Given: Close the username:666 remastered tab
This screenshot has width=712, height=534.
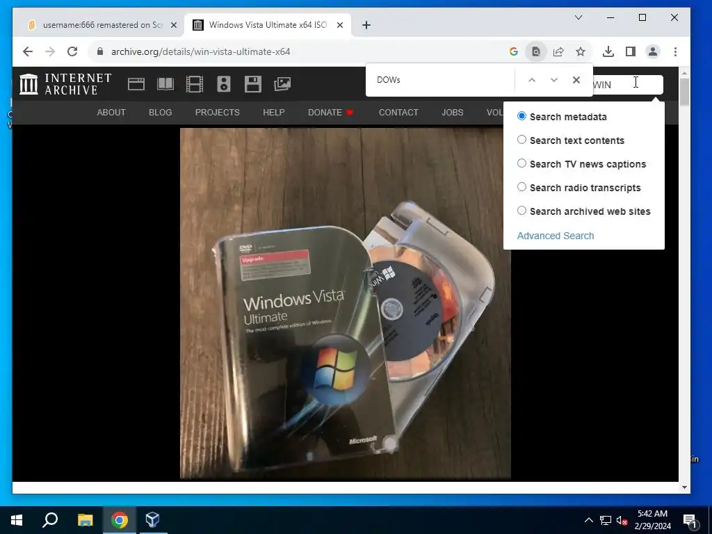Looking at the screenshot, I should 173,25.
